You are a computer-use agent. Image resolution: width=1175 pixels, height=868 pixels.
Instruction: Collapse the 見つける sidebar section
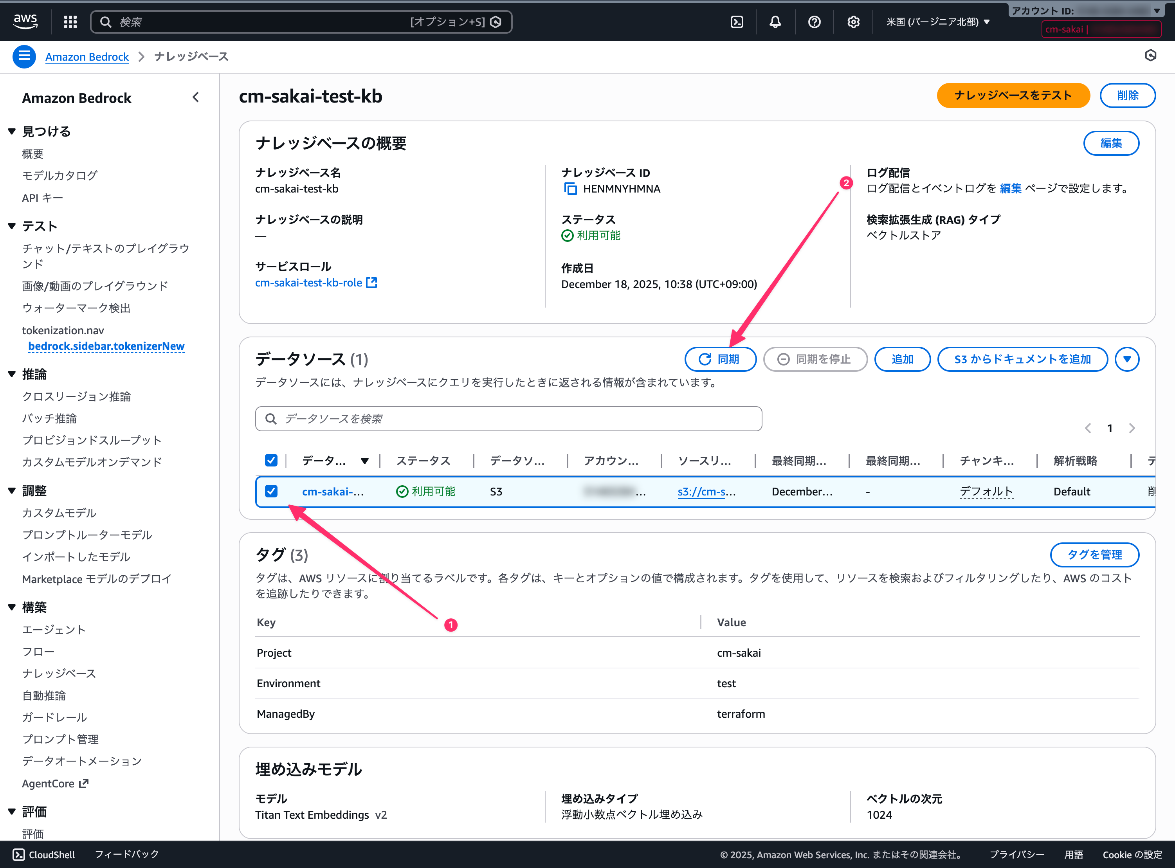tap(12, 131)
